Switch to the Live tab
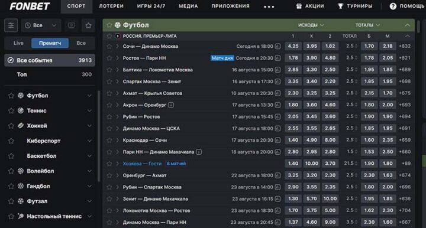 pos(18,43)
